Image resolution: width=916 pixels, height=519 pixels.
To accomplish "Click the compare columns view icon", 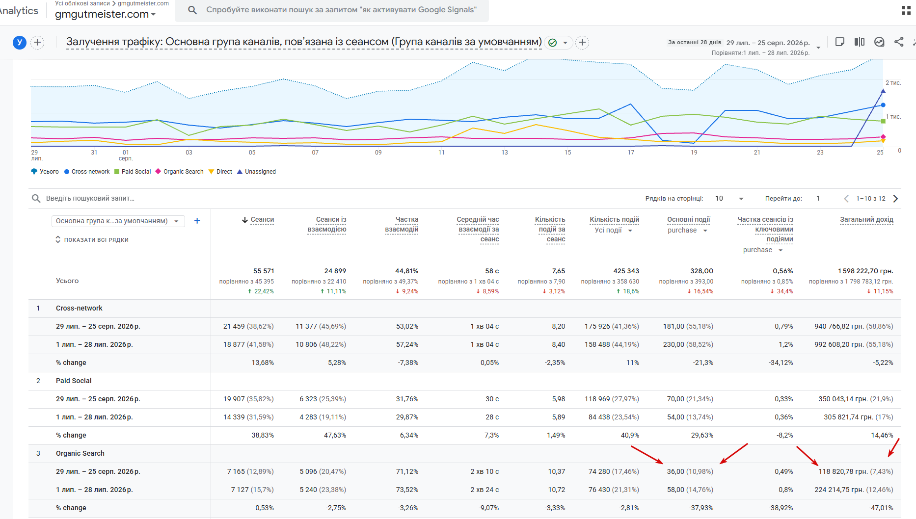I will (x=860, y=42).
